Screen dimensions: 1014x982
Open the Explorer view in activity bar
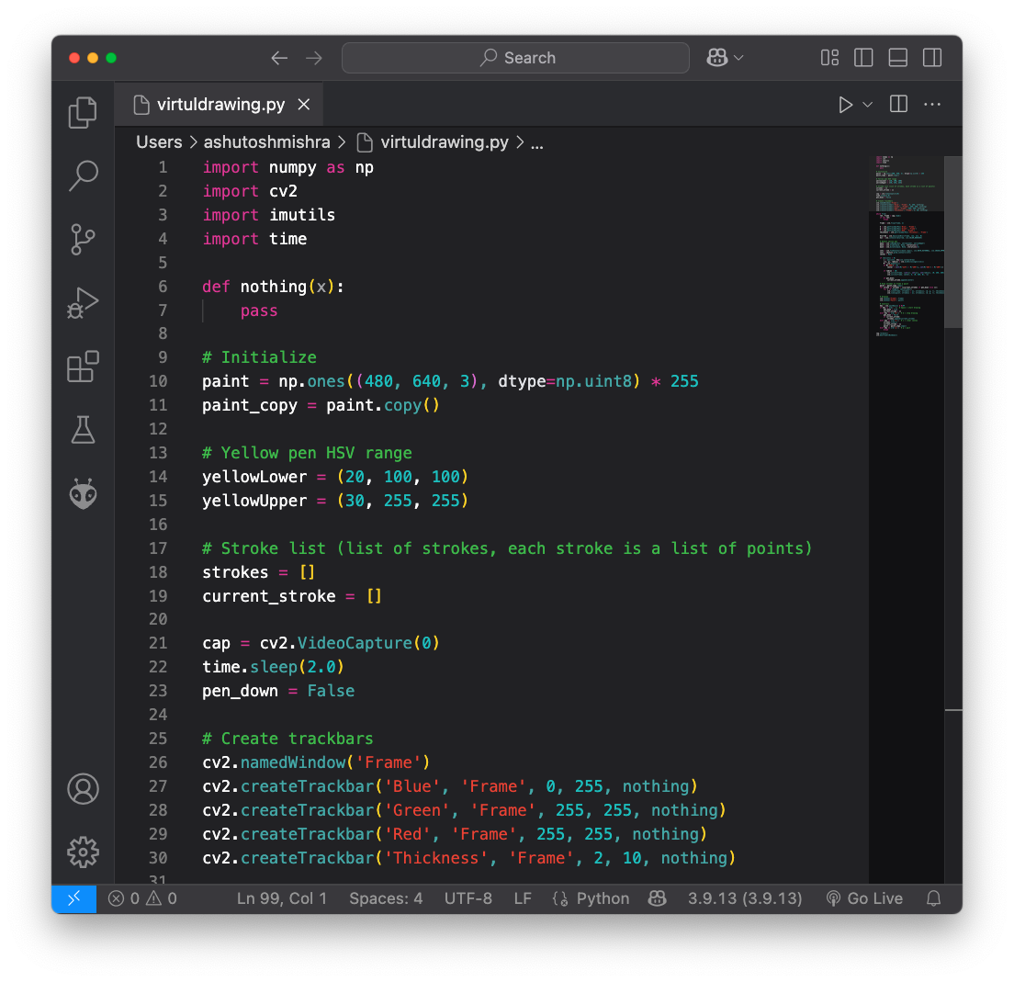(83, 112)
